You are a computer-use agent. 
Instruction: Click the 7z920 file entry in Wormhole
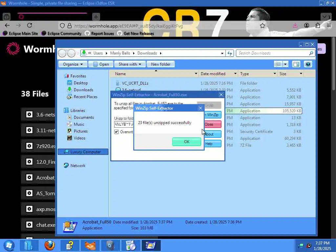38,146
